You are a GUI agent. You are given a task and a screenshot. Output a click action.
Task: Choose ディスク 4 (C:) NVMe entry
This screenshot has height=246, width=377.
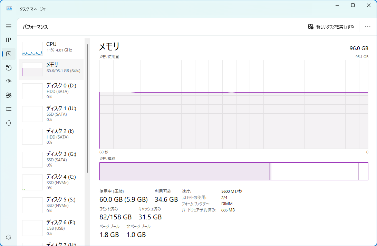click(51, 182)
